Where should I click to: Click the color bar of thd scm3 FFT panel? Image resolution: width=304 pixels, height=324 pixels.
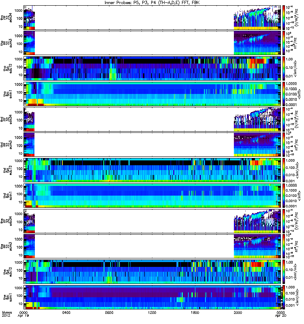tap(283, 145)
